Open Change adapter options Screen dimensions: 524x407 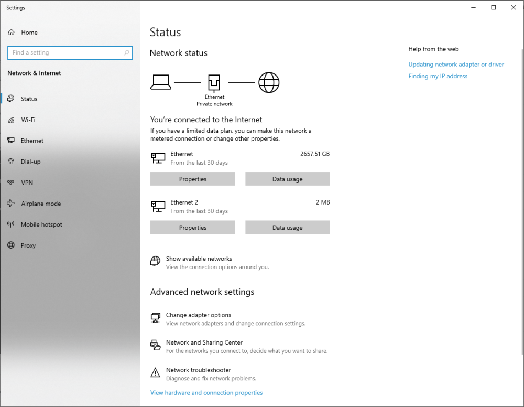(x=199, y=315)
